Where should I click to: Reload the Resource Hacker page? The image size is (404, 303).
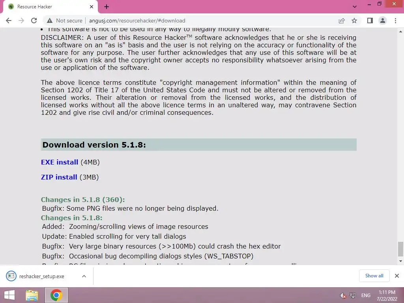(34, 21)
